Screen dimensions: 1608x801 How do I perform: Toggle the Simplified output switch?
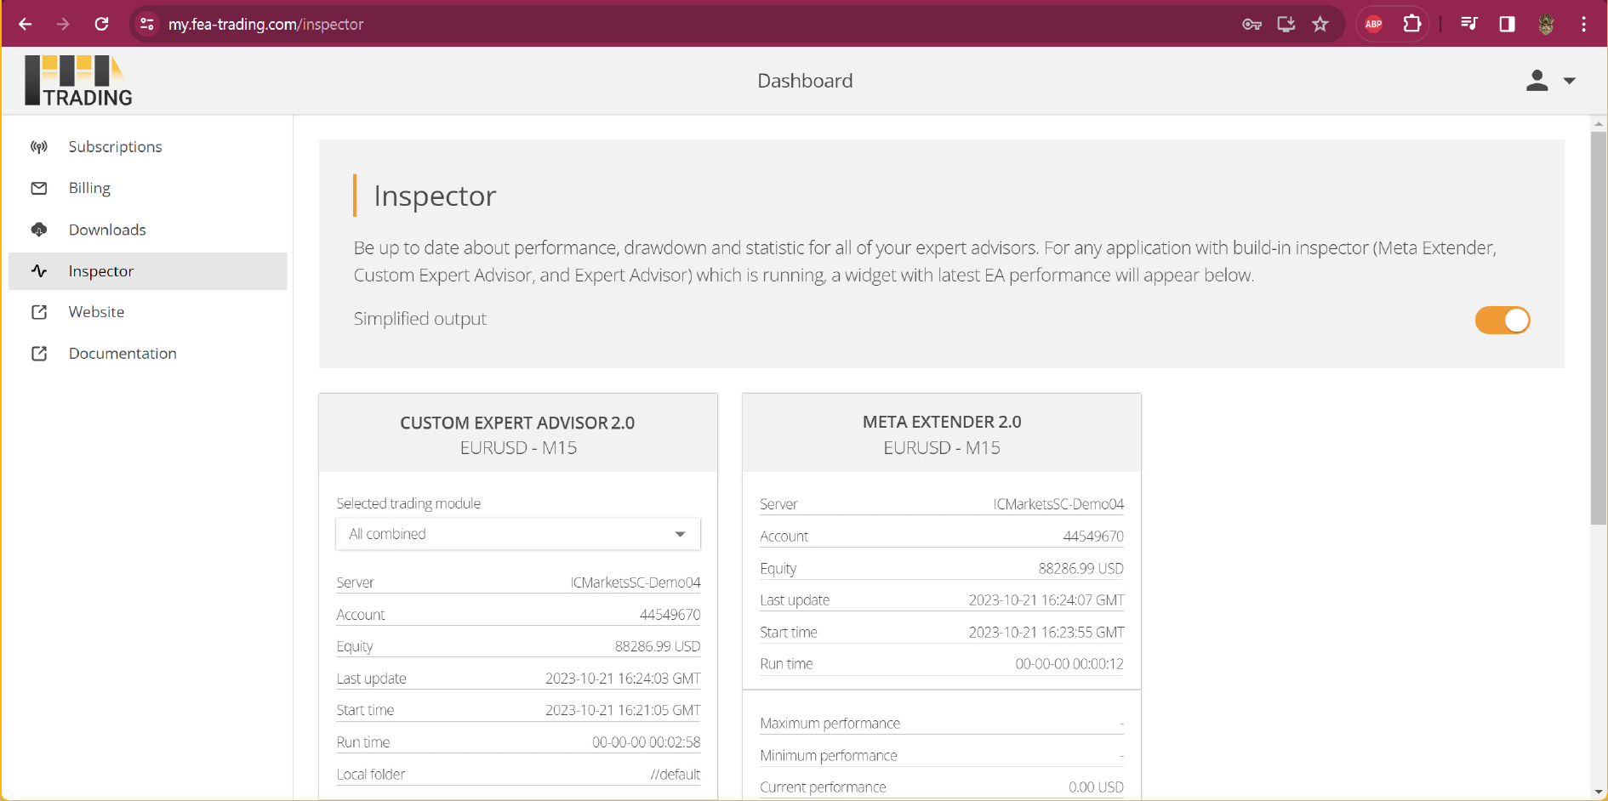coord(1503,321)
